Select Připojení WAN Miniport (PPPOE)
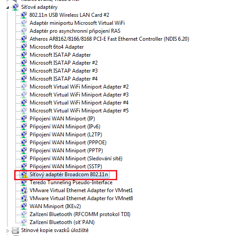226x236 pixels. [x=68, y=143]
